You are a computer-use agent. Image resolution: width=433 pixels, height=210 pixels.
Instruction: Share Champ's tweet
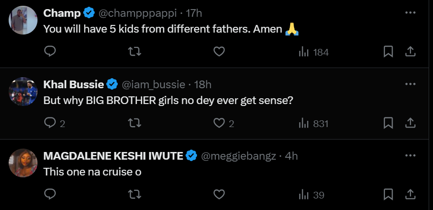tap(410, 52)
